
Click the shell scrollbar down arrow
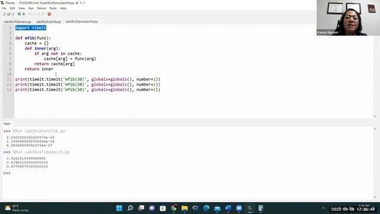(x=375, y=197)
